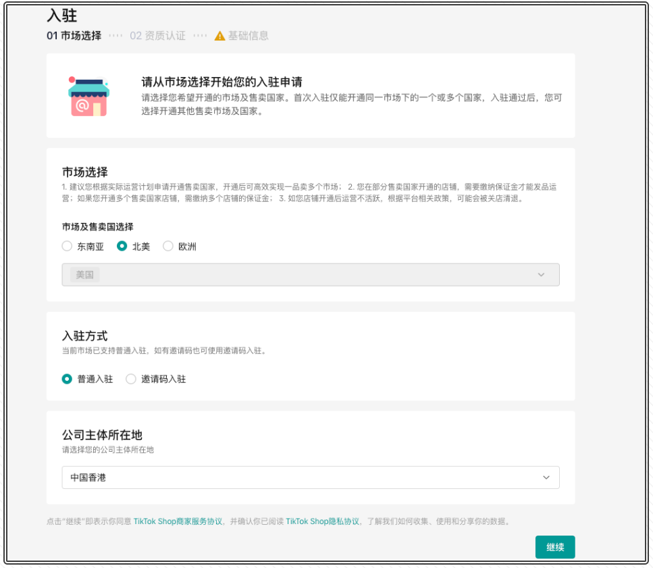Choose the 欧洲 market option
Viewport: 653px width, 568px height.
168,247
